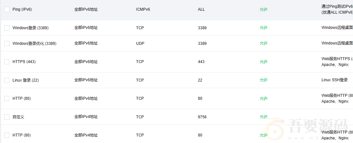Check the HTTP (80) IPv4 rule checkbox
This screenshot has width=353, height=143.
point(7,135)
